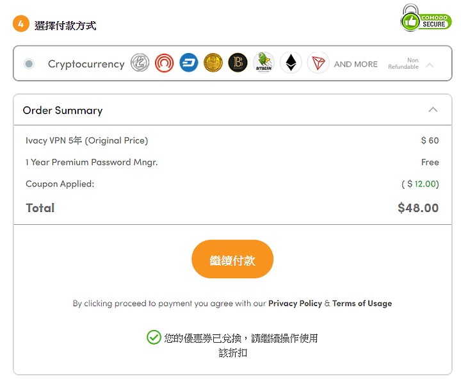Click the AND MORE text
Image resolution: width=461 pixels, height=385 pixels.
[x=355, y=64]
